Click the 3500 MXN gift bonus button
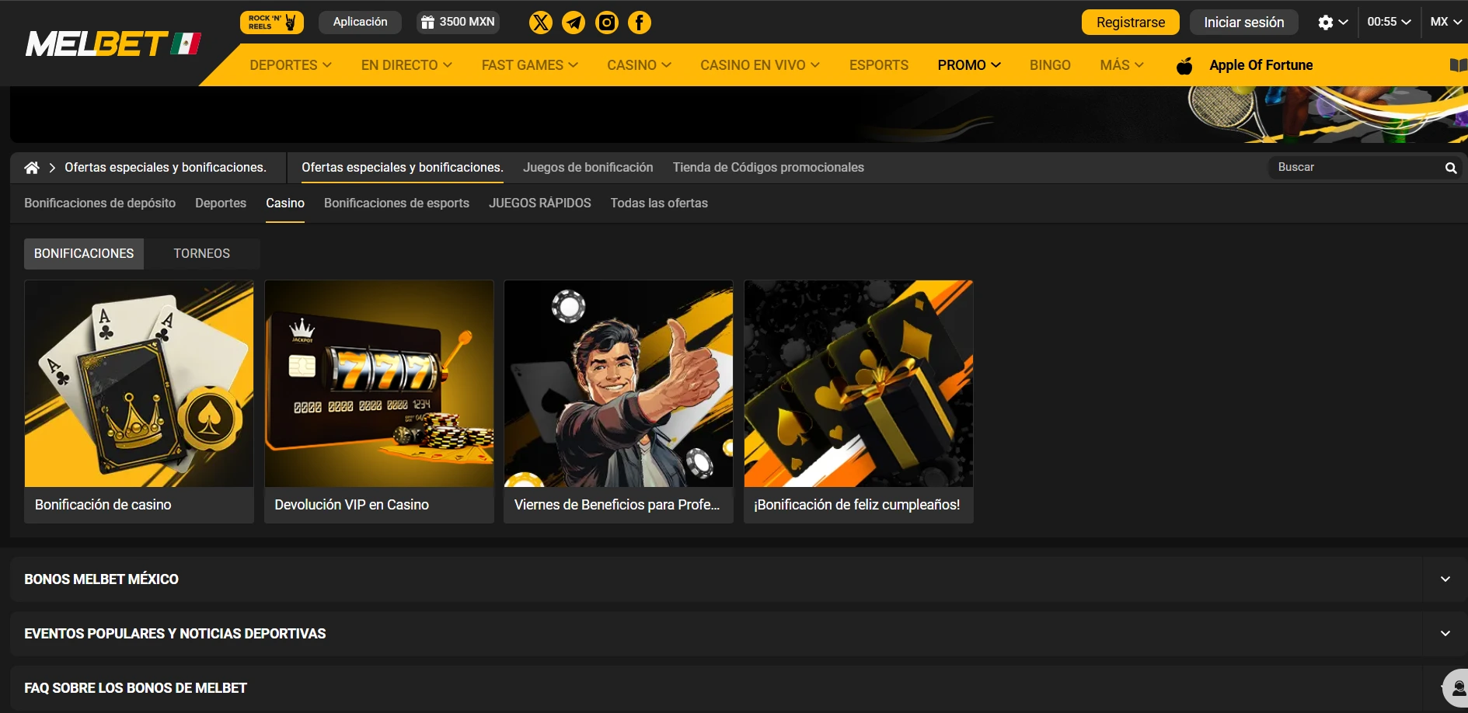Screen dimensions: 1468x713 [458, 22]
